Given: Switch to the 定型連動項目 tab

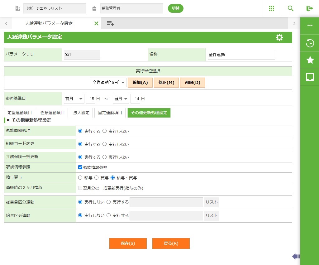Looking at the screenshot, I should 20,113.
